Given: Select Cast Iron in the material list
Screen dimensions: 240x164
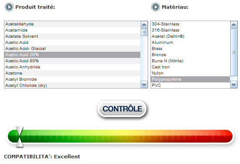Looking at the screenshot, I should tap(191, 67).
